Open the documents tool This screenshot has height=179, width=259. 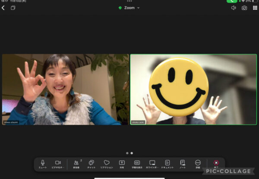click(x=167, y=164)
